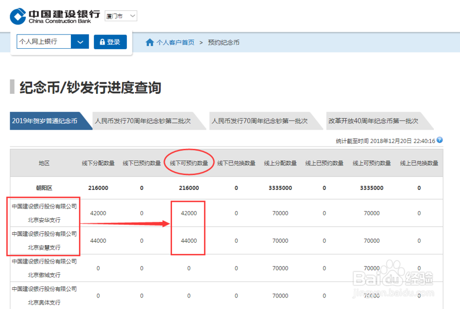Expand the 个人网上银行 dropdown arrow
The width and height of the screenshot is (460, 309).
coord(80,41)
